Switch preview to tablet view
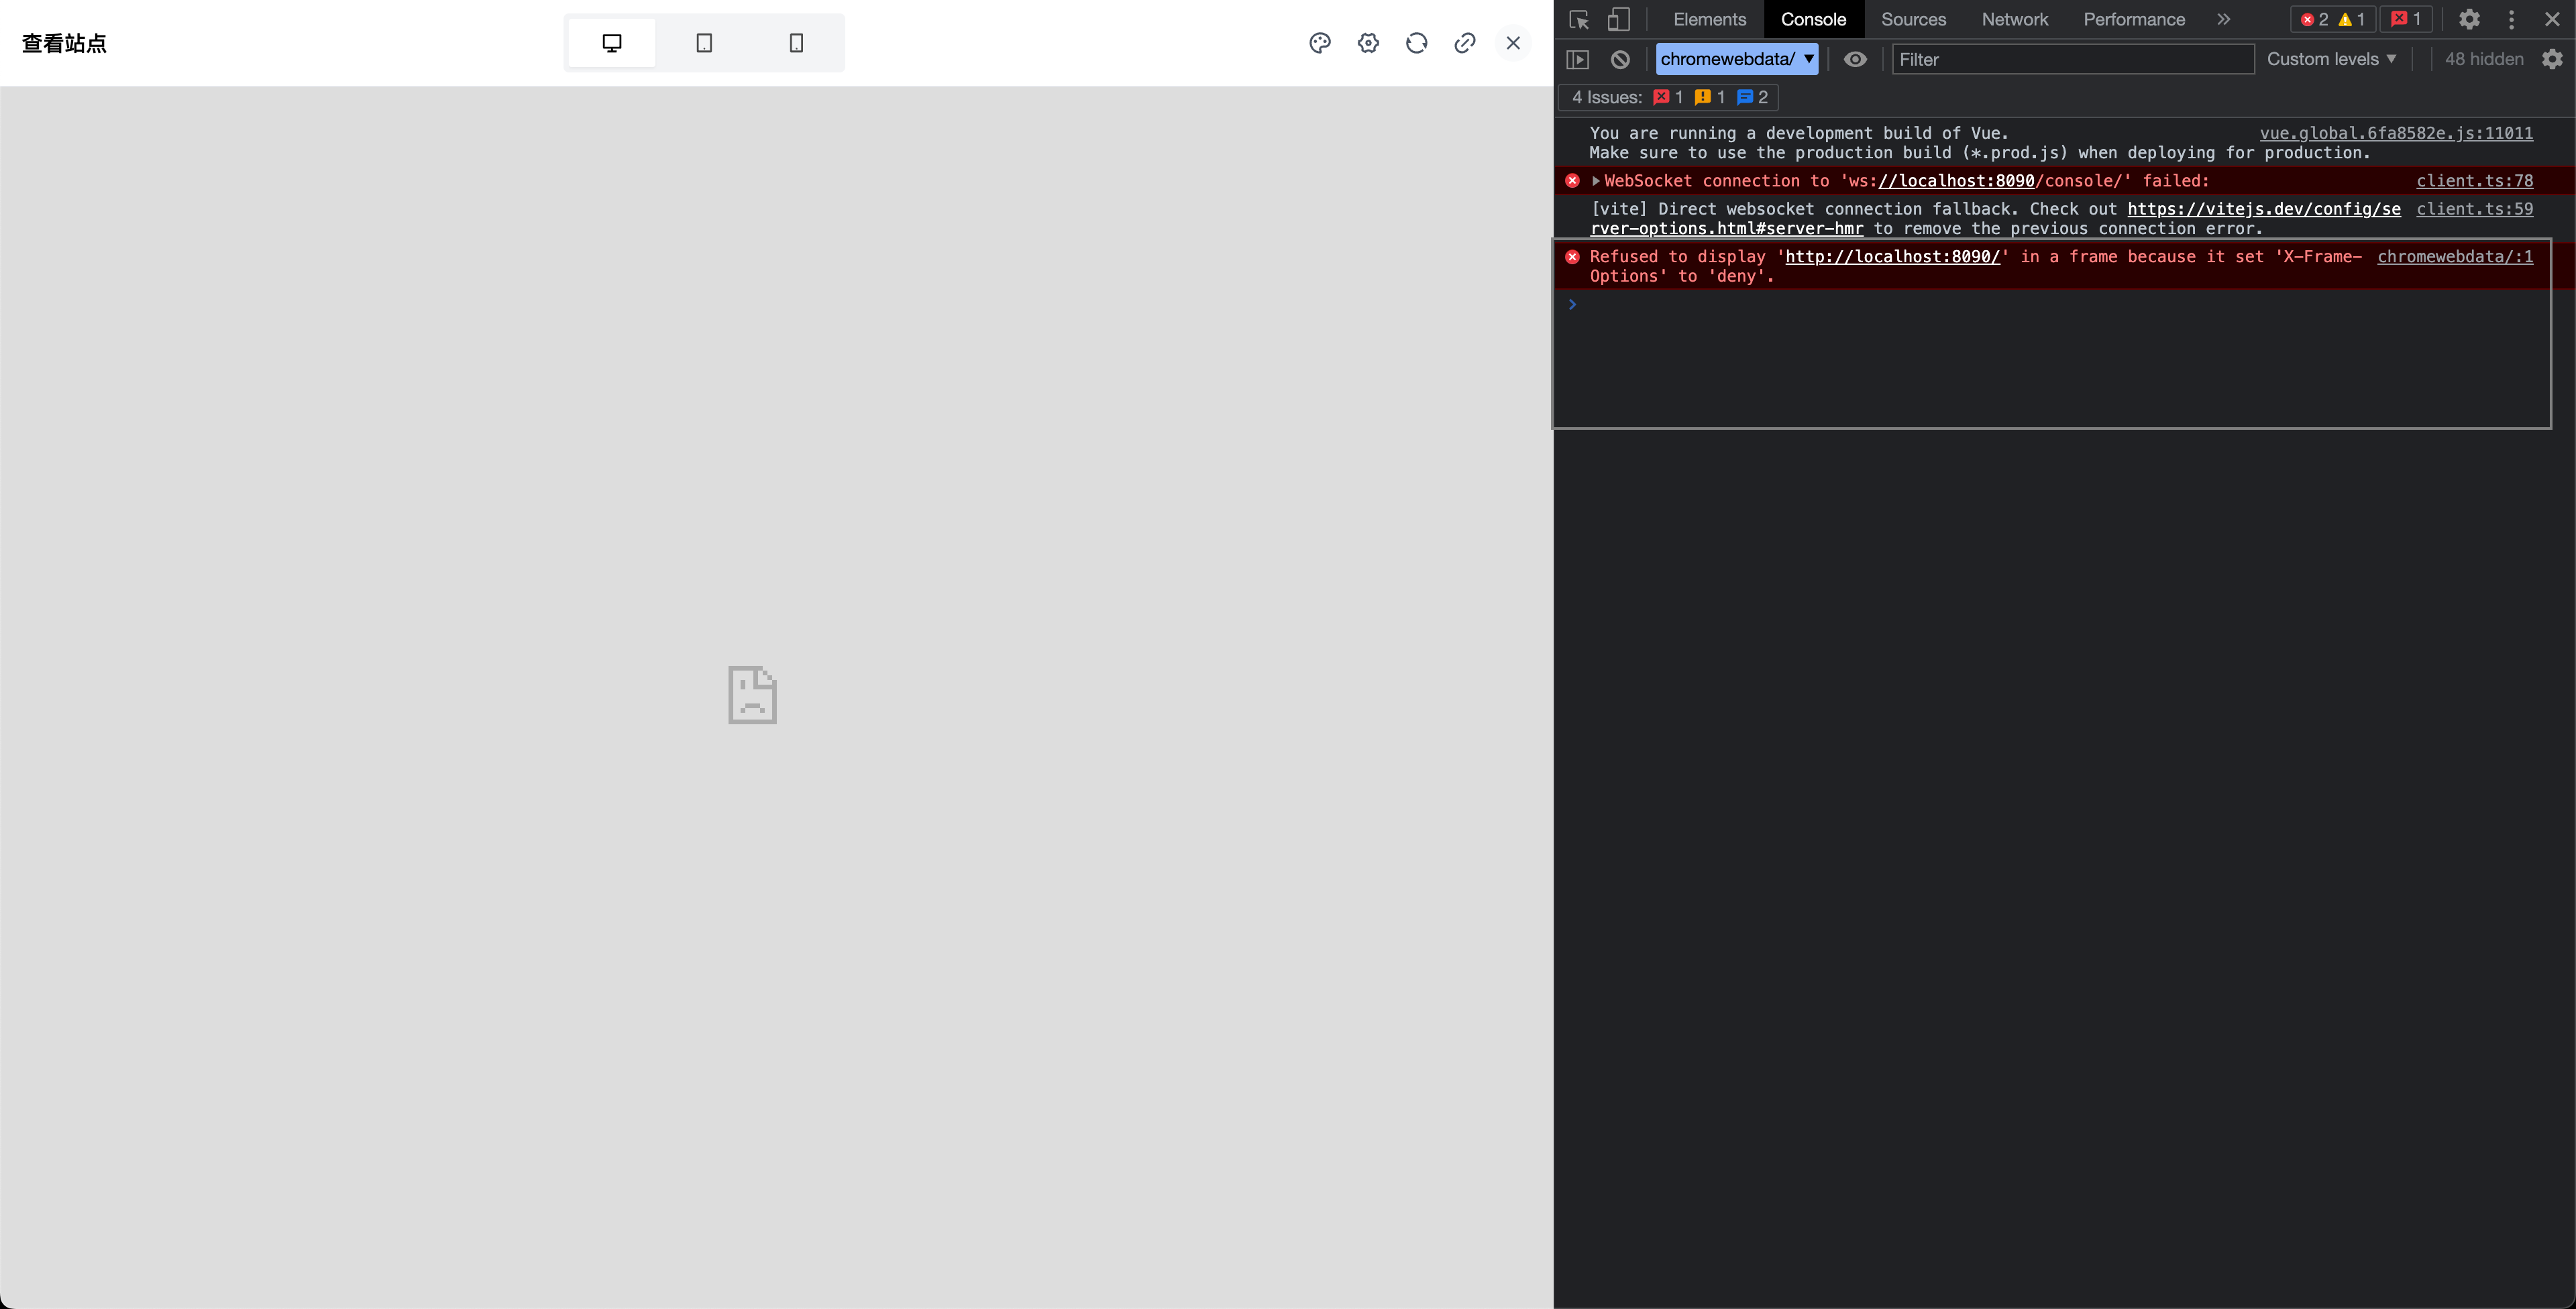 coord(704,43)
